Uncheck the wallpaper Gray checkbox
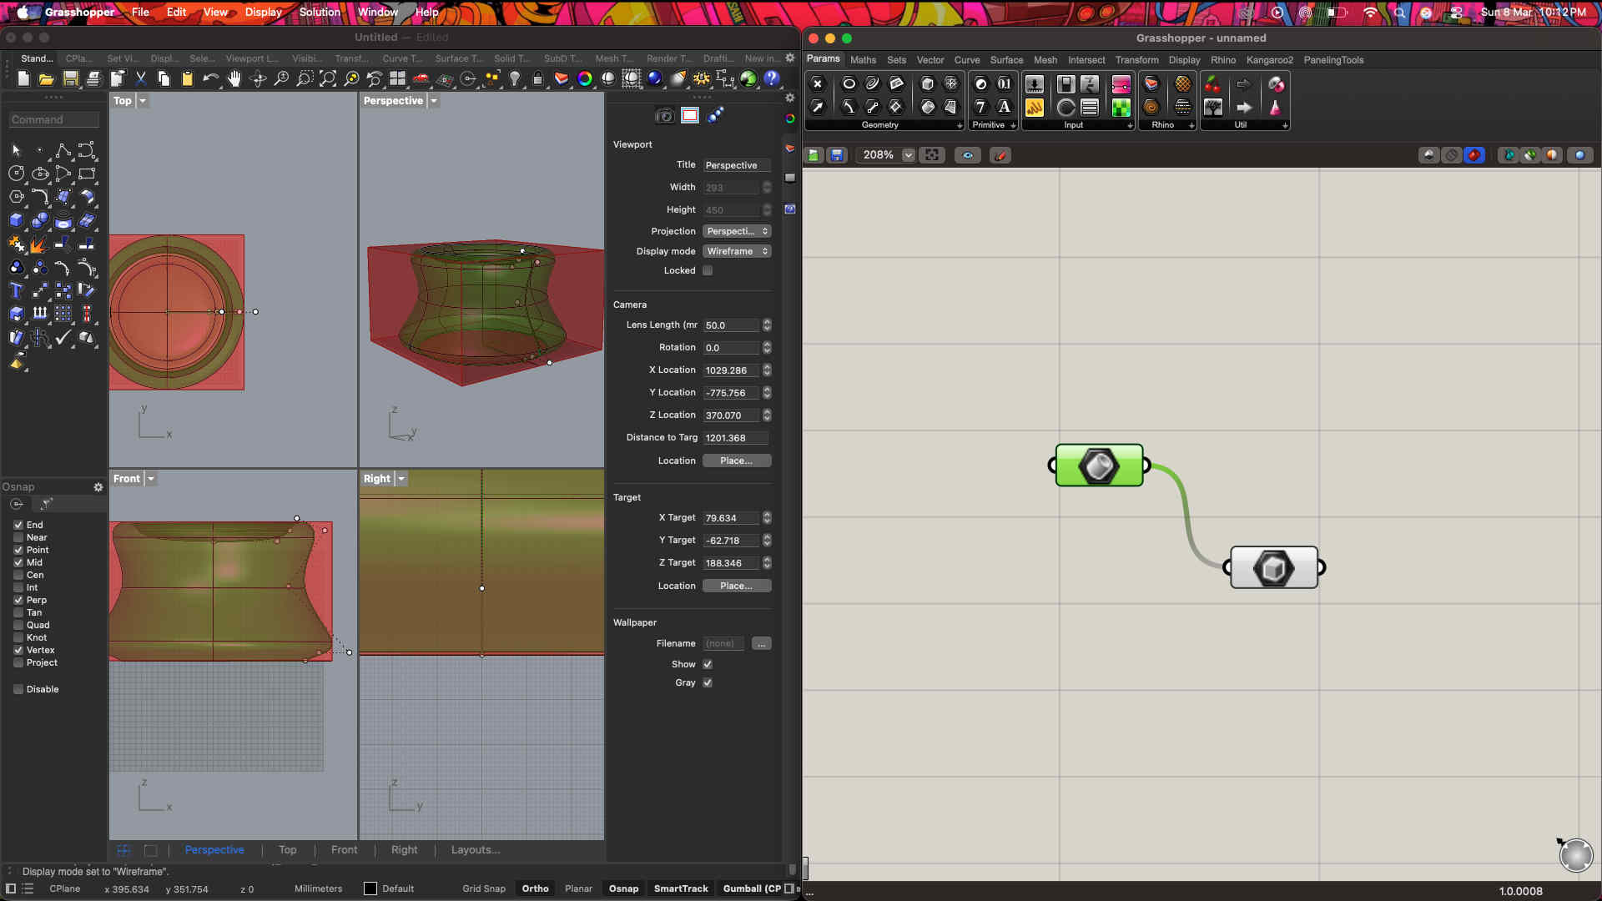 (x=708, y=682)
